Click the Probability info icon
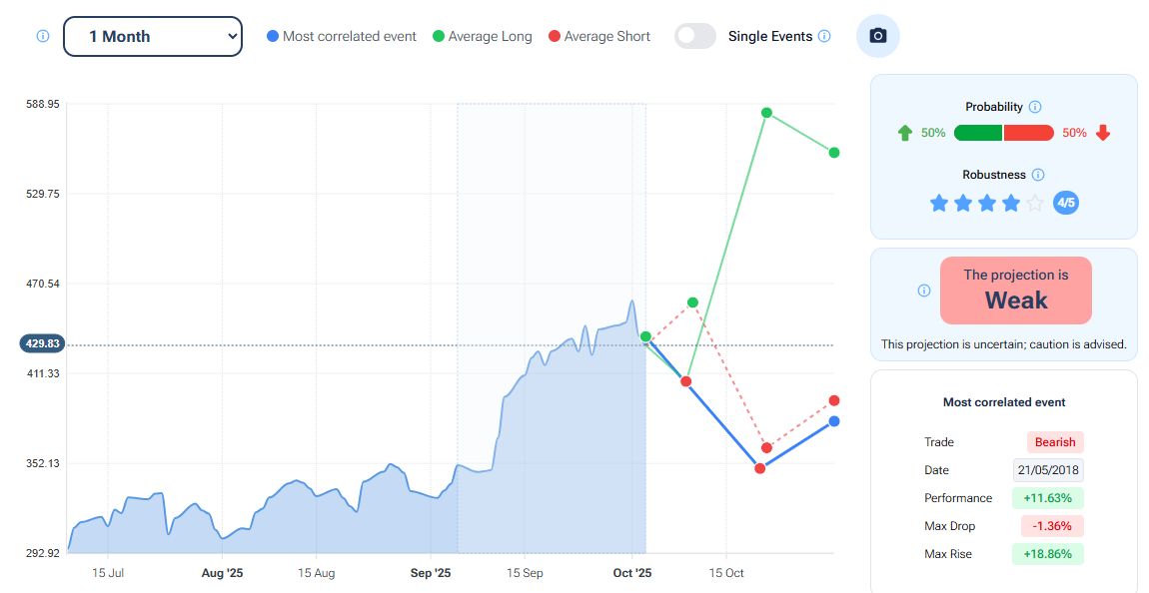This screenshot has height=593, width=1149. coord(1035,107)
